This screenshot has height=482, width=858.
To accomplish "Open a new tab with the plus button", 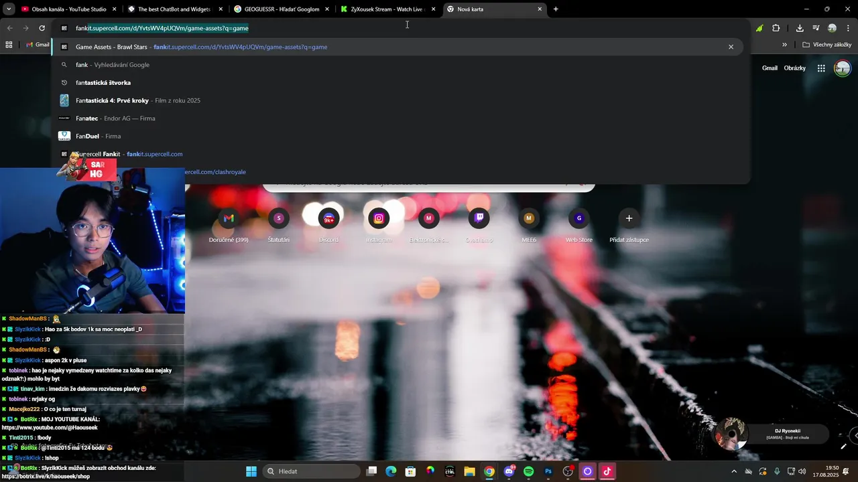I will click(x=556, y=9).
